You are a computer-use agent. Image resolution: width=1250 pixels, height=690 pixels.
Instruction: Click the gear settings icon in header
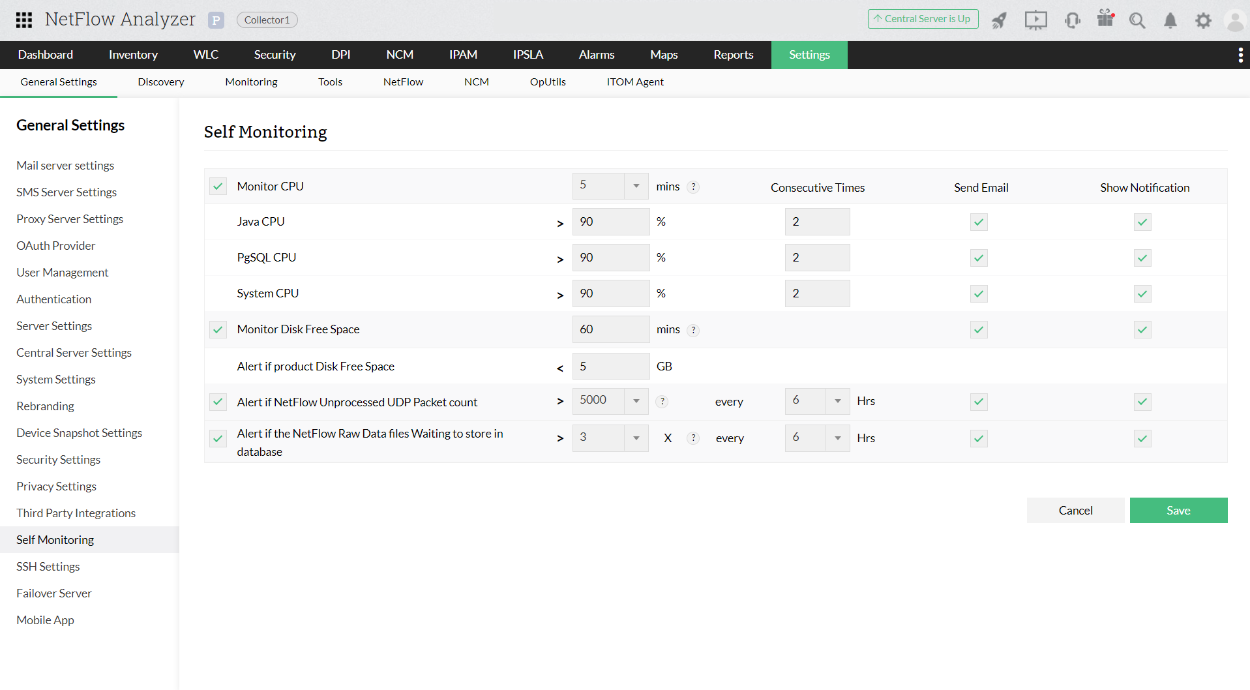pos(1203,20)
